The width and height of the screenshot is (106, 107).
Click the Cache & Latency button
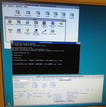[59, 101]
